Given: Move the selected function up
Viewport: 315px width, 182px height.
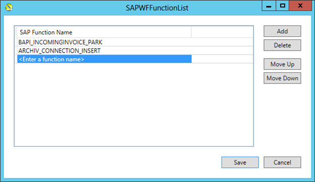Looking at the screenshot, I should tap(282, 64).
